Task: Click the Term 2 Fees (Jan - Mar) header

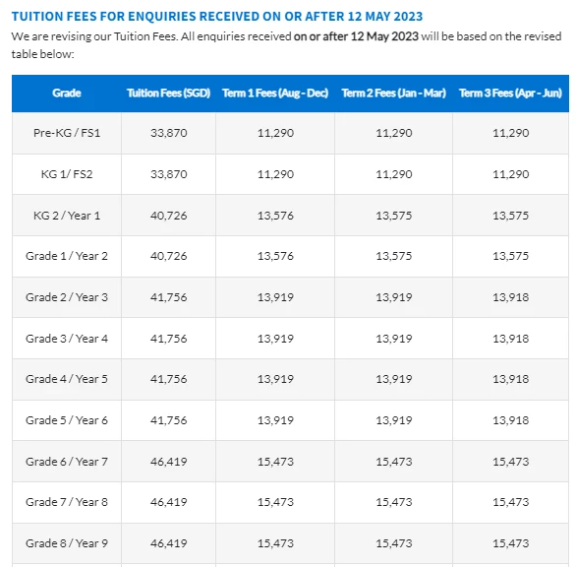Action: (x=393, y=94)
